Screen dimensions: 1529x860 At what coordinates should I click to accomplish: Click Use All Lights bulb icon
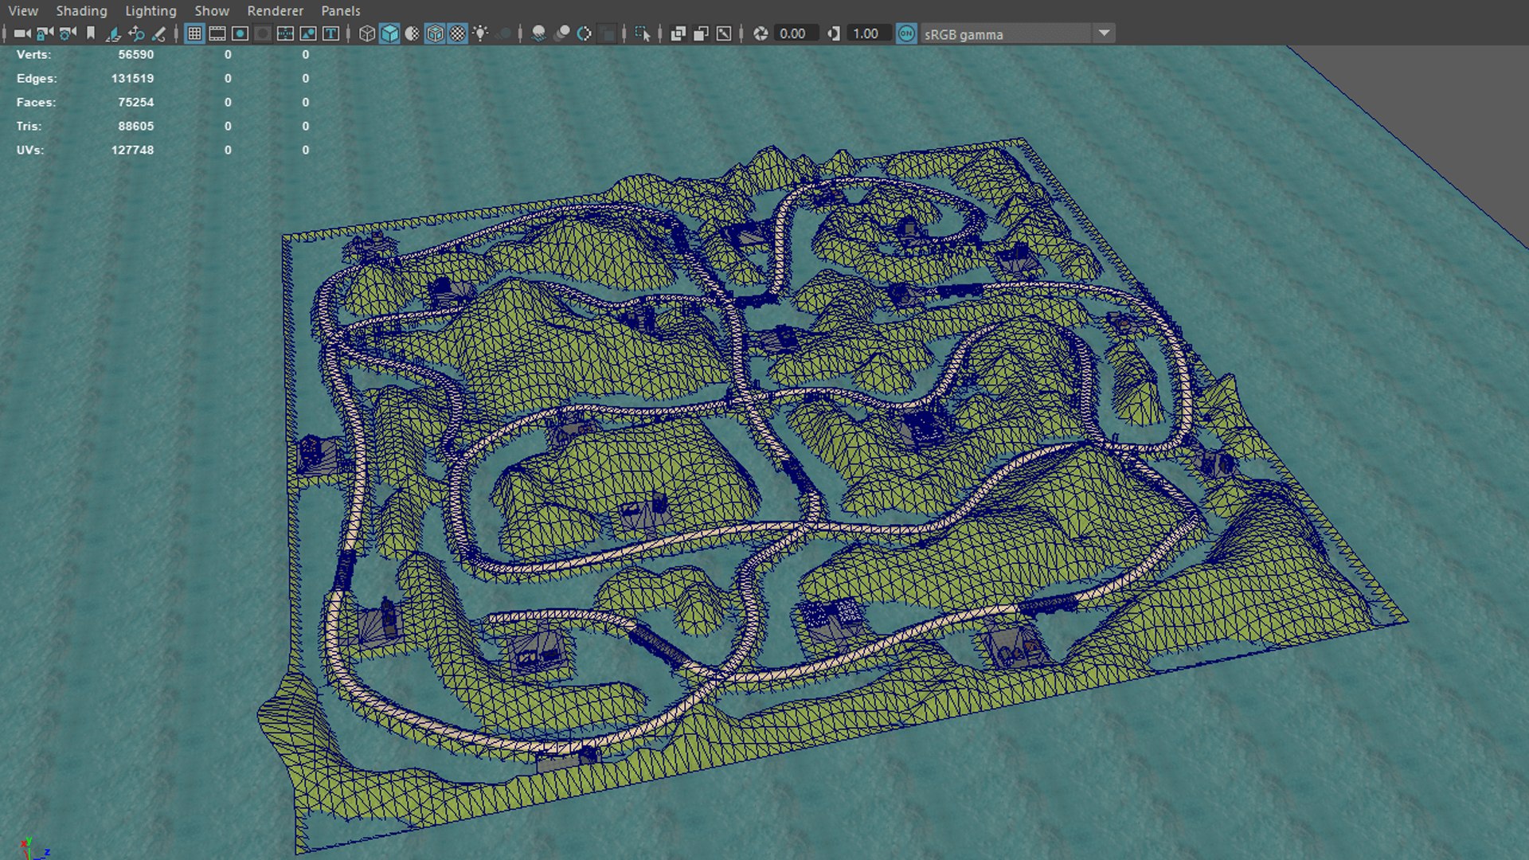[x=480, y=33]
